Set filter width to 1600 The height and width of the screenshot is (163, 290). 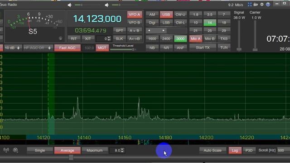point(152,39)
